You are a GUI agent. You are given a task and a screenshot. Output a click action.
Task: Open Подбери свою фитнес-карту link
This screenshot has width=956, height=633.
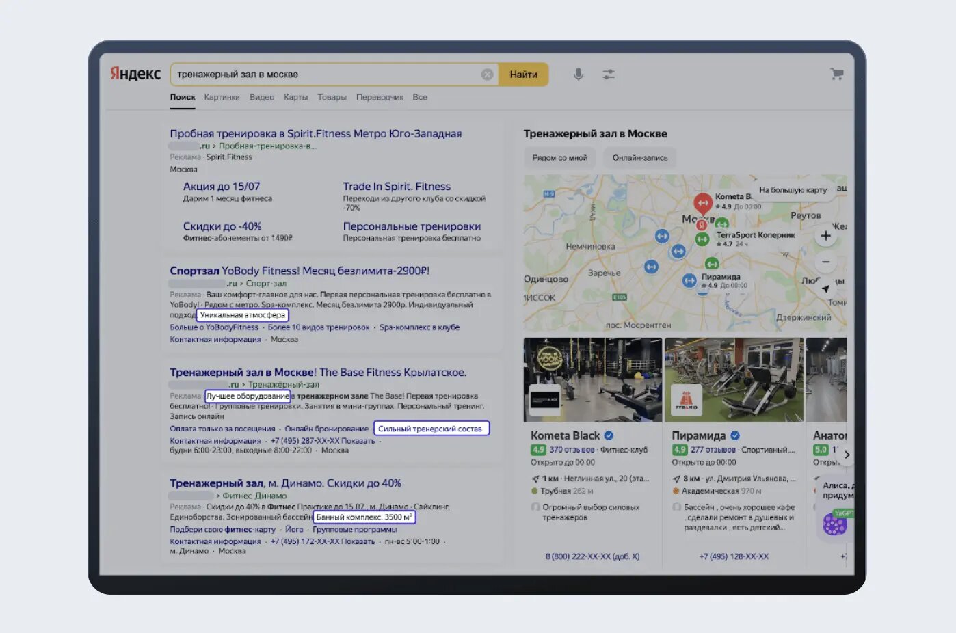(x=222, y=529)
